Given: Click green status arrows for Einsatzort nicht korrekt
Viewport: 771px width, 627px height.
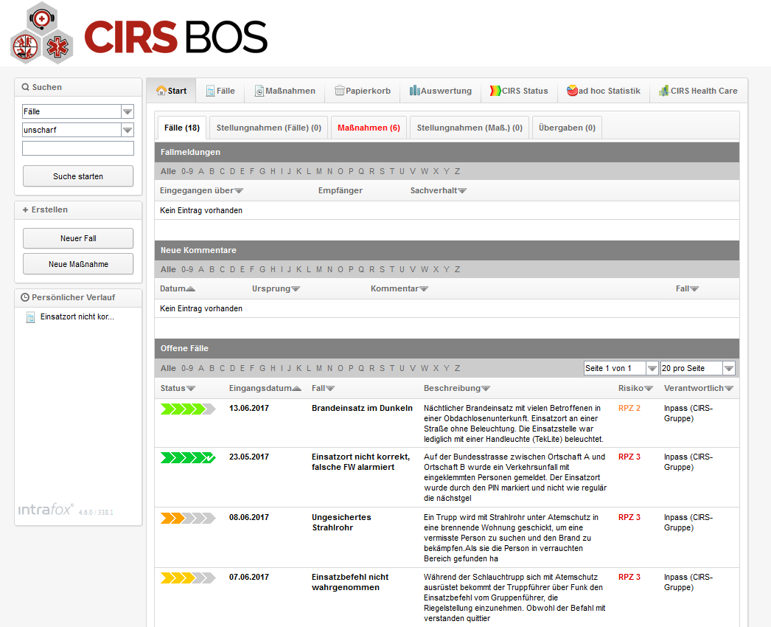Looking at the screenshot, I should coord(188,457).
